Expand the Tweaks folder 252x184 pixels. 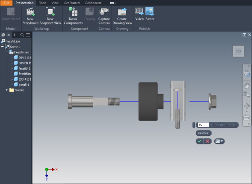tap(7, 90)
